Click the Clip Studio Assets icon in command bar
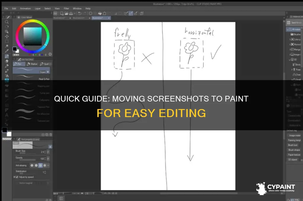The height and width of the screenshot is (201, 303). click(x=142, y=13)
